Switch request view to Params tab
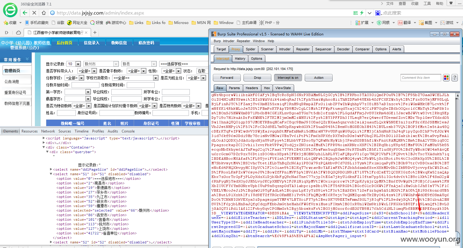 click(234, 88)
